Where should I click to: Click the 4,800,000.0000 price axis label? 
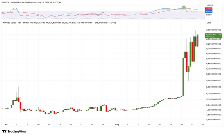coord(214,119)
